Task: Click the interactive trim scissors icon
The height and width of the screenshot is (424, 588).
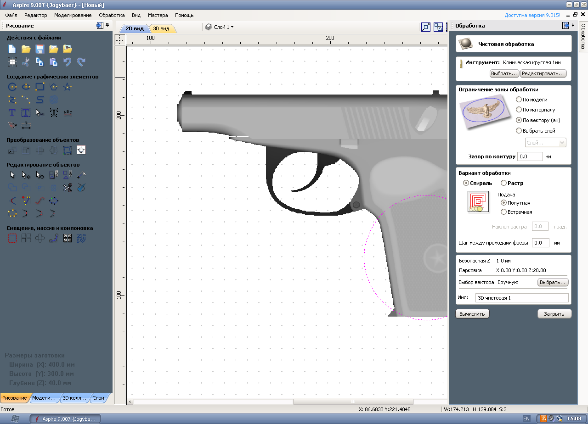Action: point(68,188)
